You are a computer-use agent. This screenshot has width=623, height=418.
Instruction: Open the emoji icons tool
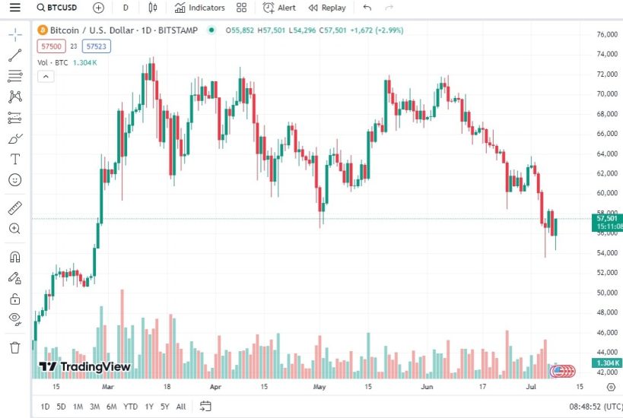pyautogui.click(x=15, y=180)
